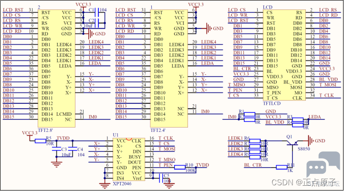Image resolution: width=344 pixels, height=191 pixels.
Task: Click the BL_CTR net label near R11
Action: pos(253,165)
